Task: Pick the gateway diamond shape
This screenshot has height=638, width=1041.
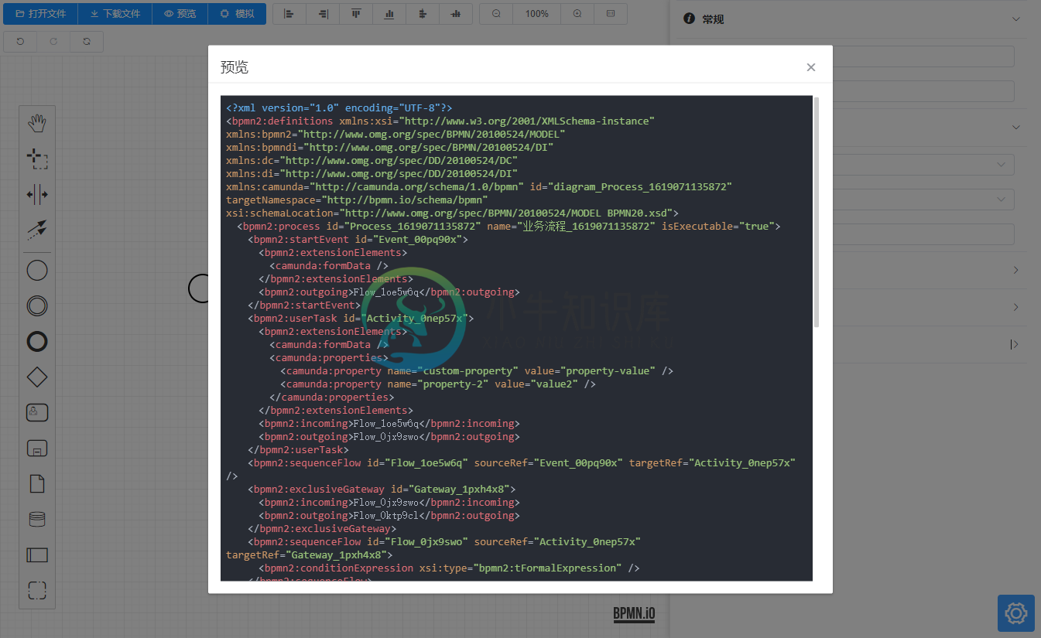Action: (x=37, y=377)
